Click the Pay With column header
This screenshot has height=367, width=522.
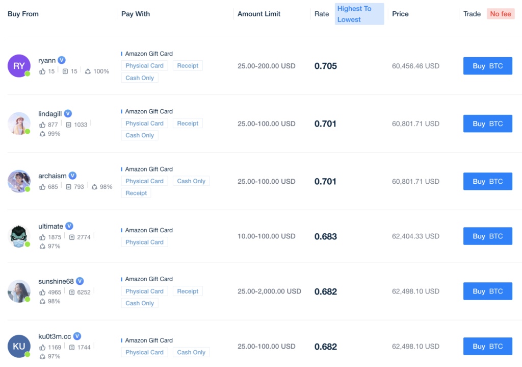click(136, 14)
